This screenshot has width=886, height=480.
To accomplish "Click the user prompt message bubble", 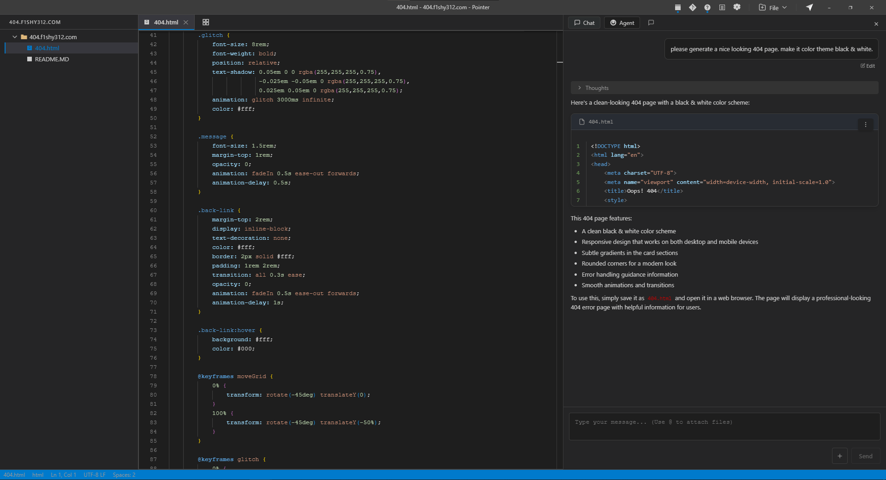I will [x=772, y=49].
